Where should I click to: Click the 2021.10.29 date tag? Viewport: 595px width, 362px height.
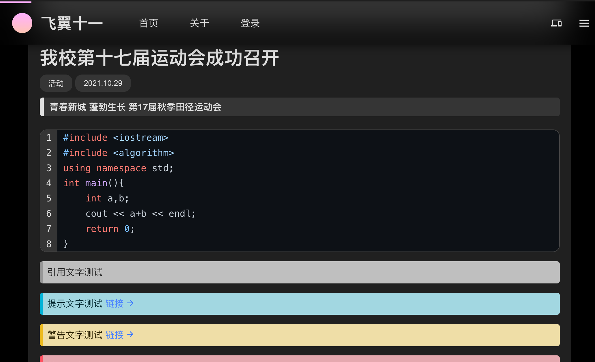103,83
